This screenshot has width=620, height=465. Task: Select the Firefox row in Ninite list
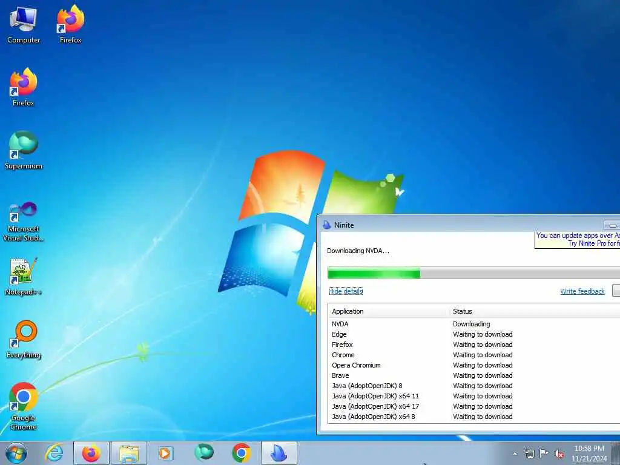[473, 345]
